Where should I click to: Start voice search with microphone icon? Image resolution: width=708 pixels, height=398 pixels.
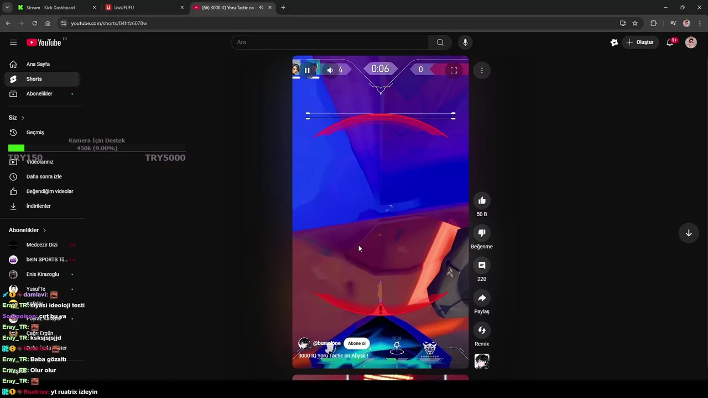point(465,42)
